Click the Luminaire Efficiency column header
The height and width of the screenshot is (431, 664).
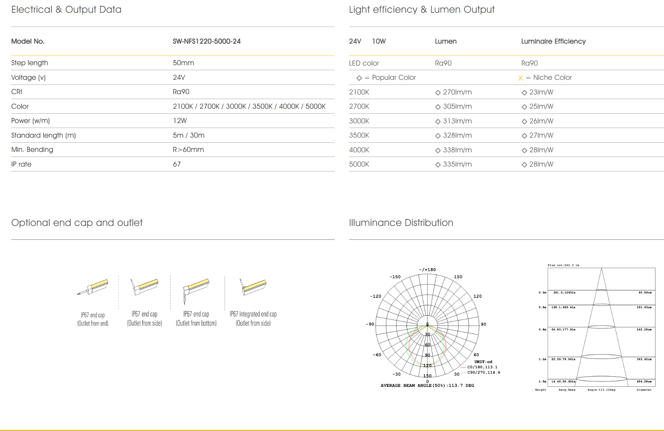[553, 41]
